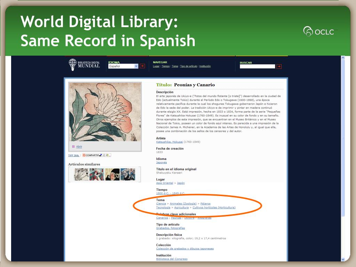Open the first similar item thumbnail
356x267 pixels.
(x=81, y=175)
